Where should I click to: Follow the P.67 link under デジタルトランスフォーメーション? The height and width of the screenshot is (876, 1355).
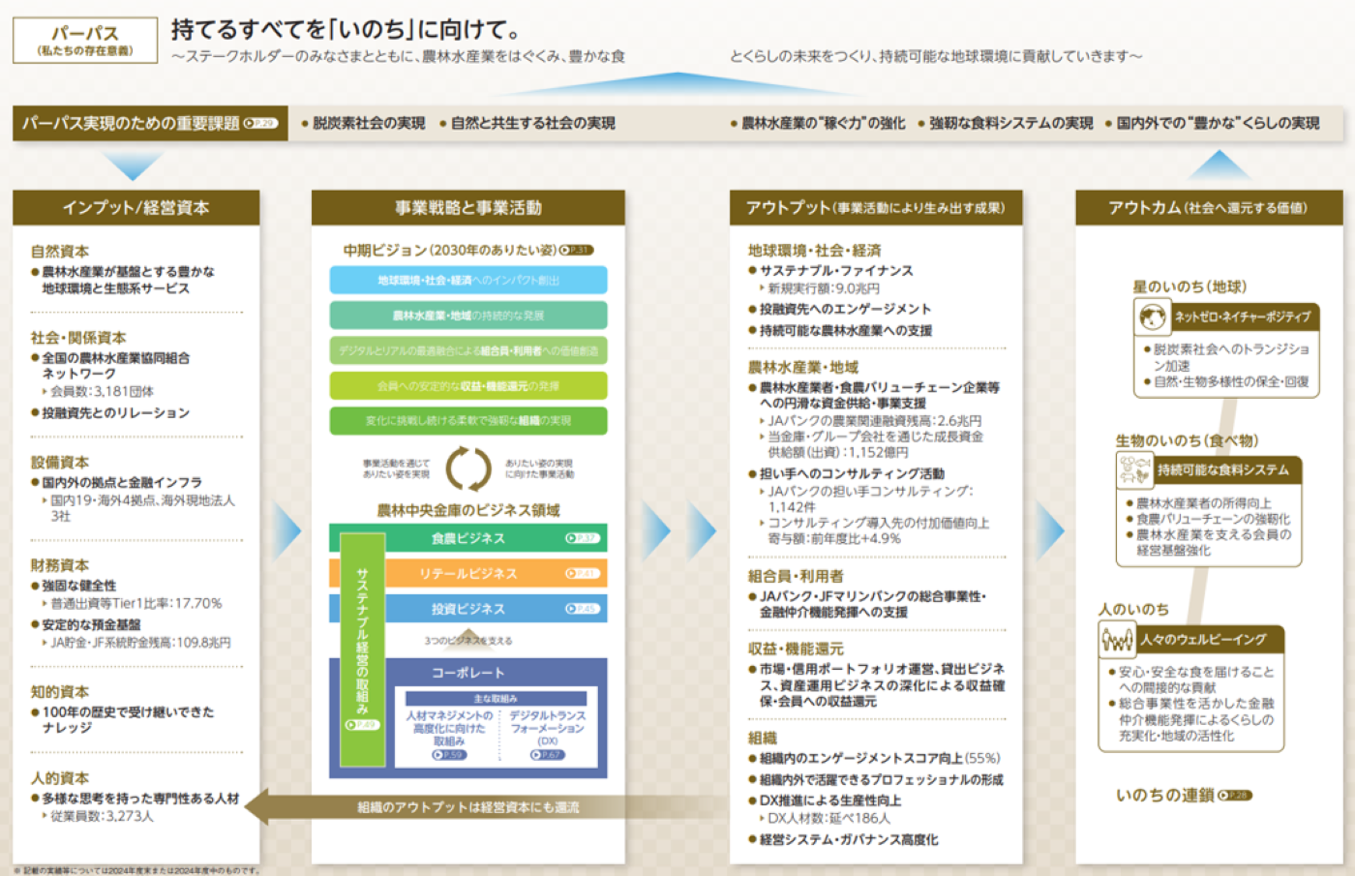coord(547,755)
